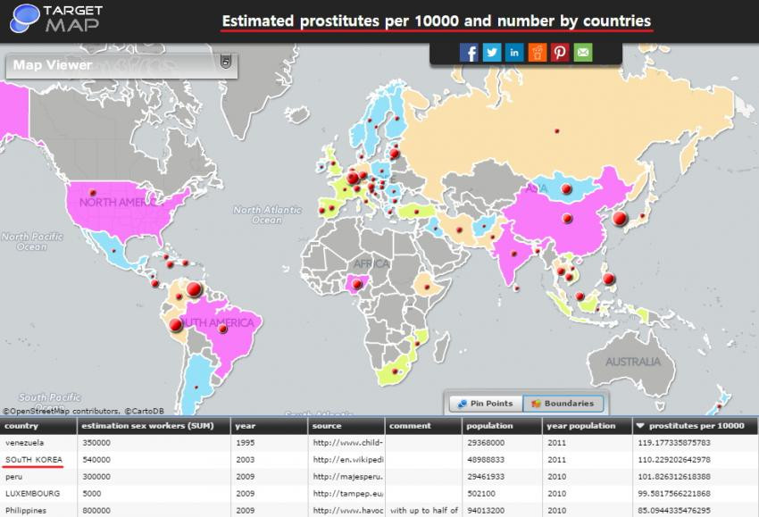759x517 pixels.
Task: Share the map on LinkedIn
Action: (514, 53)
